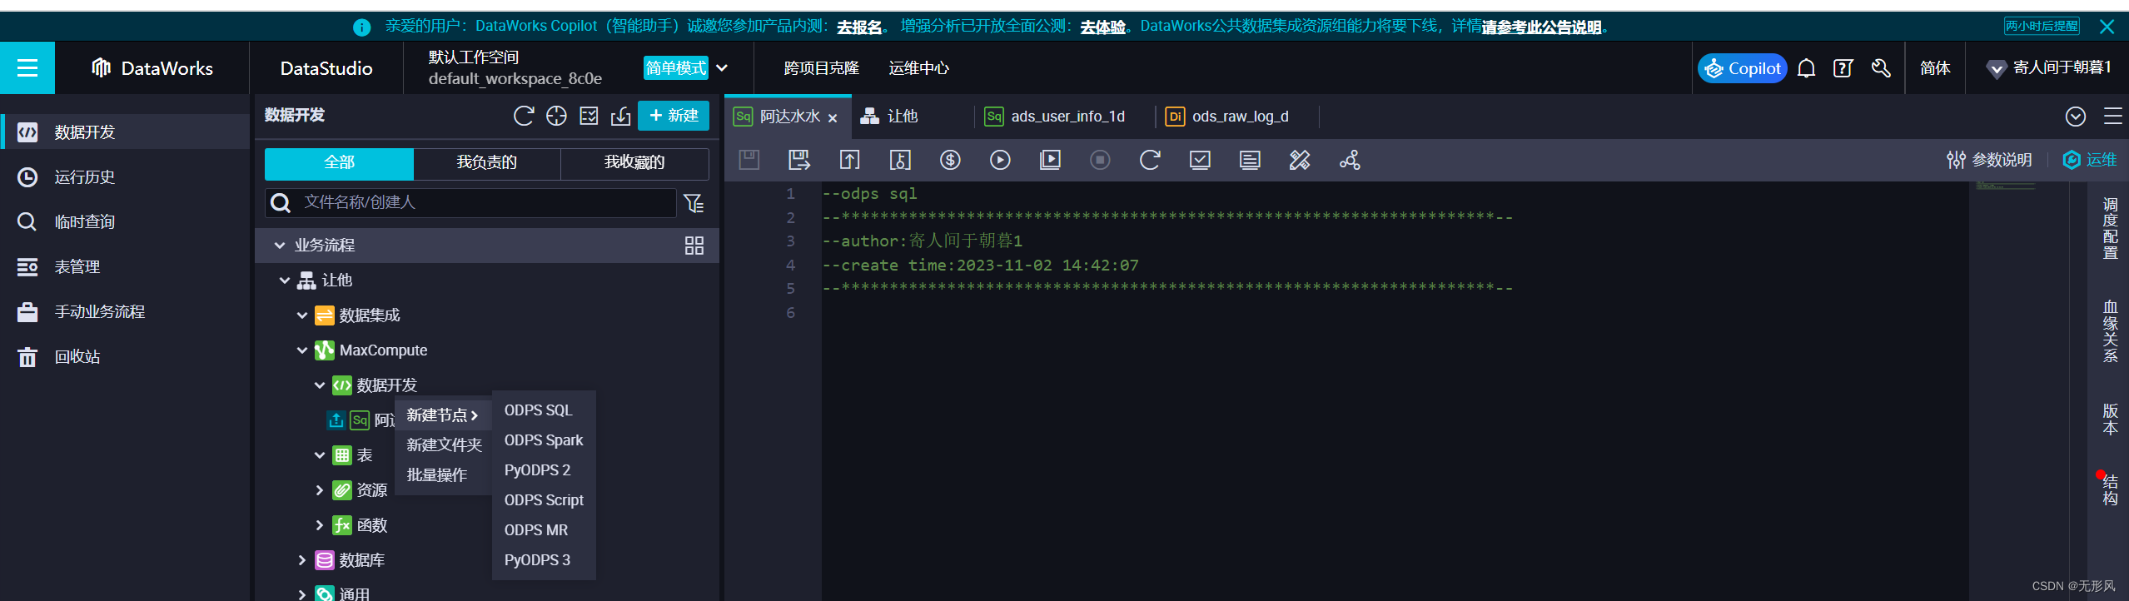The width and height of the screenshot is (2129, 601).
Task: Collapse the 让他 workflow node
Action: click(x=285, y=281)
